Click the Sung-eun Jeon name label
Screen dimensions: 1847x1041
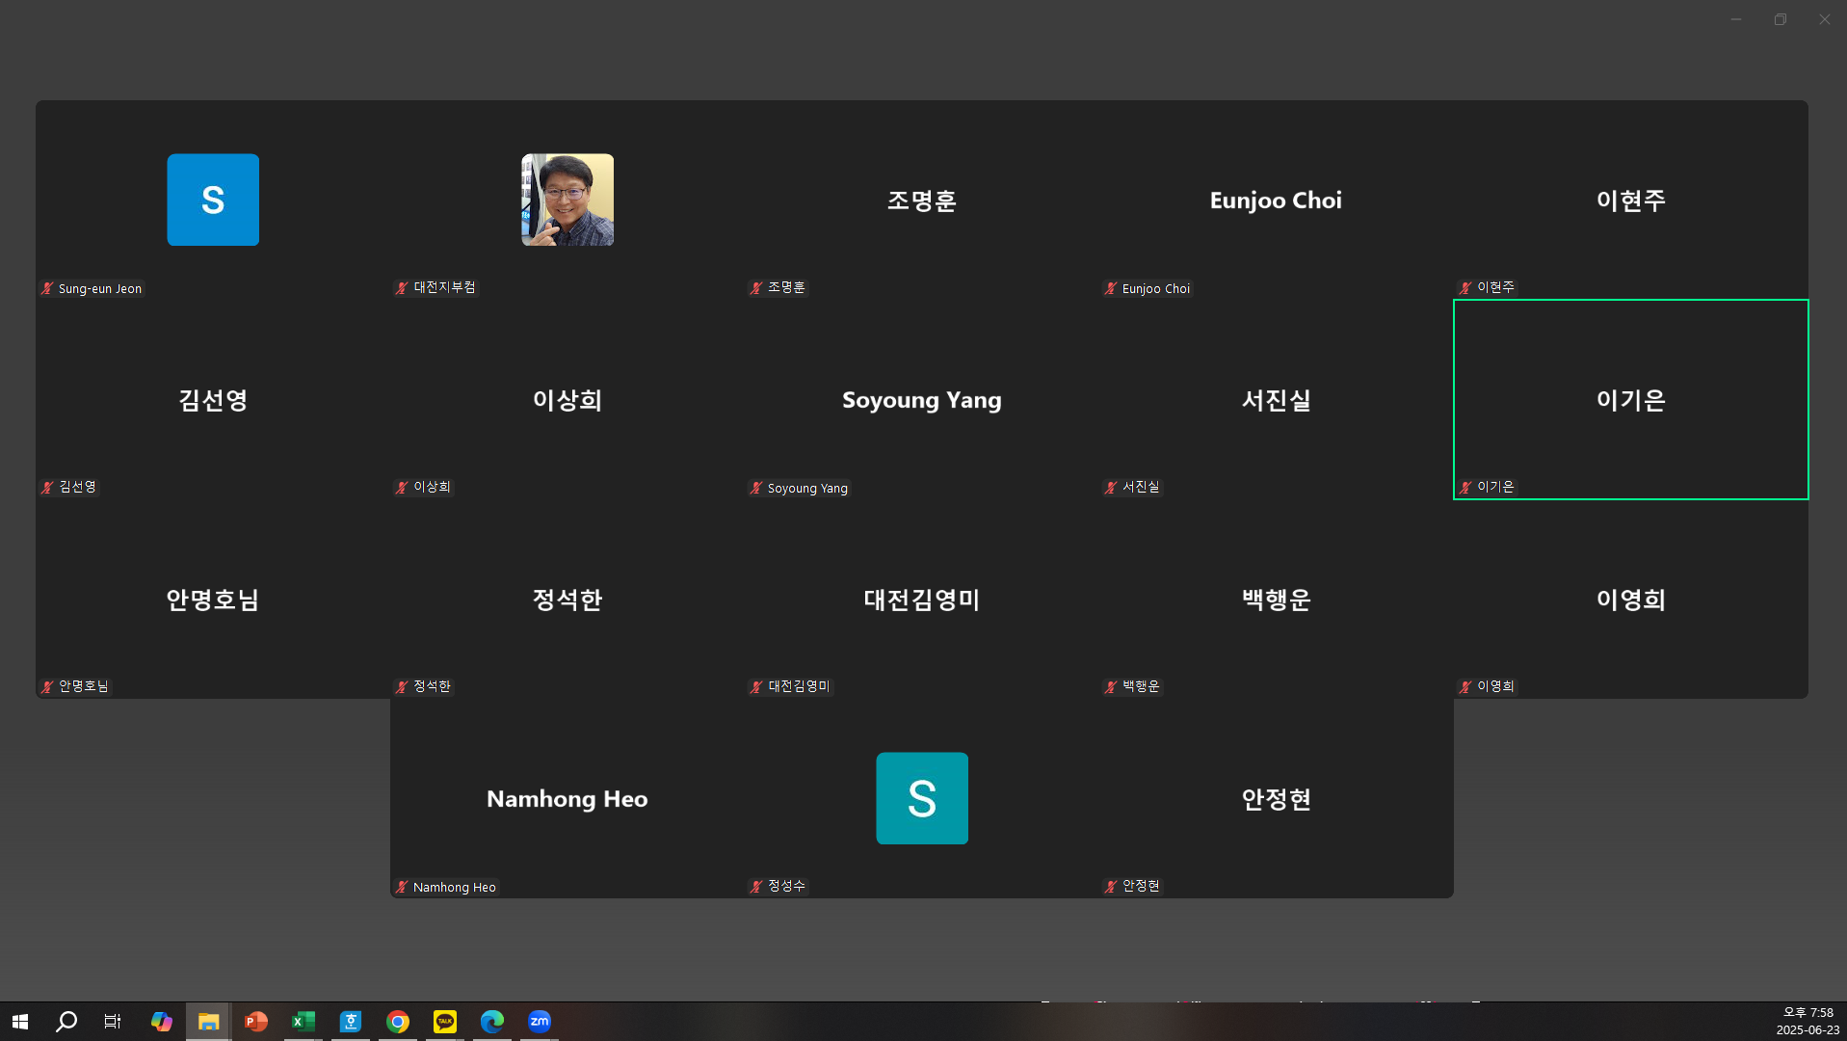tap(100, 288)
